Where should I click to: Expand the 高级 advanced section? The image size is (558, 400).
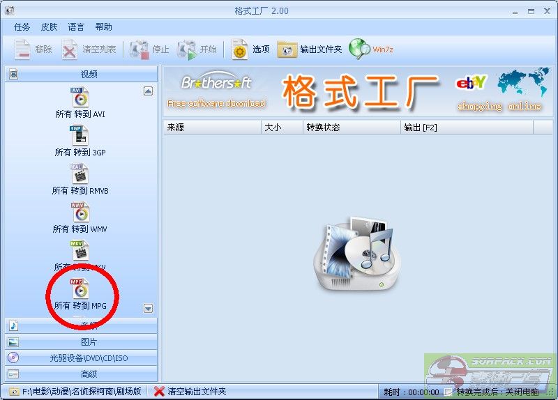pos(89,374)
